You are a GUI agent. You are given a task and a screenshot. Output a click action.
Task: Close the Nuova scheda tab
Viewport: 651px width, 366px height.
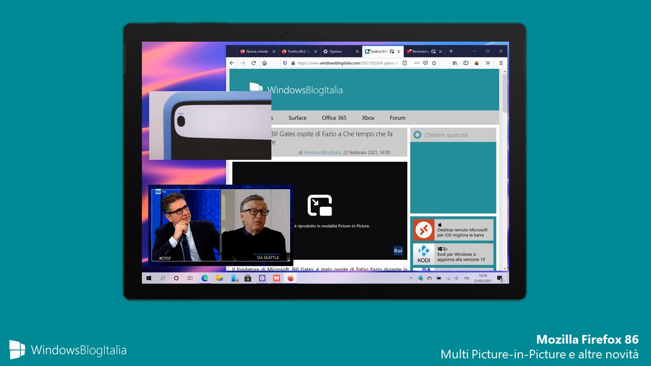tap(274, 51)
